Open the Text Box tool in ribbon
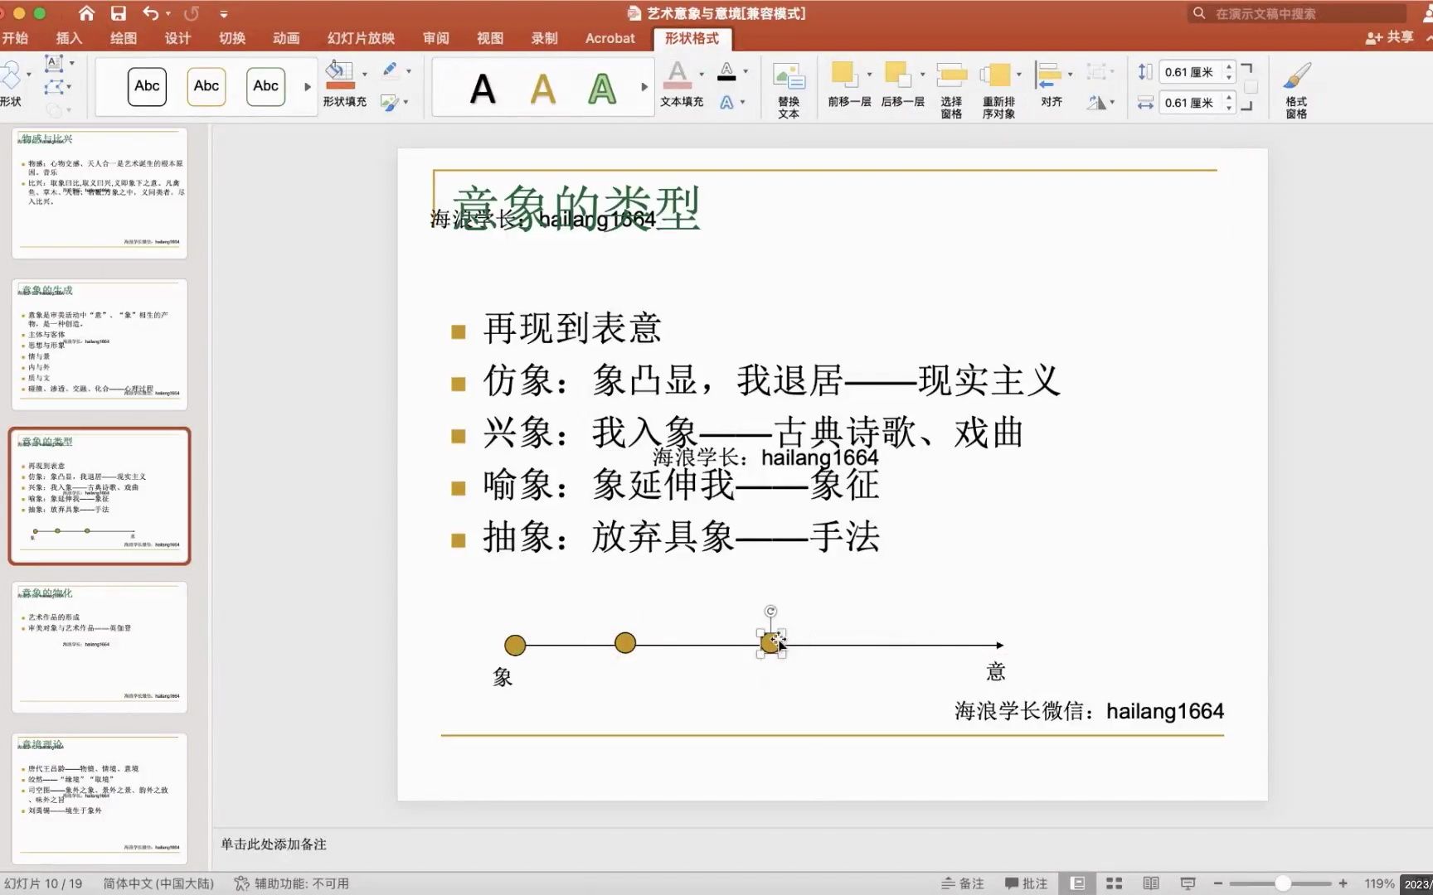Screen dimensions: 1433x895 54,63
